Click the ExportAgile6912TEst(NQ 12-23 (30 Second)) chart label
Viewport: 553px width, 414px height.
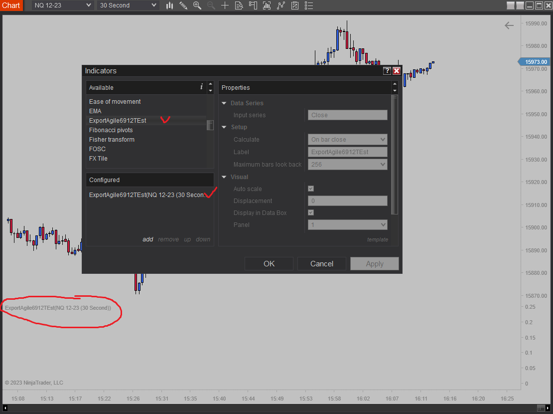58,308
